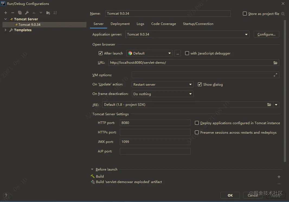Click the Name input field
Image resolution: width=289 pixels, height=202 pixels.
pyautogui.click(x=168, y=14)
